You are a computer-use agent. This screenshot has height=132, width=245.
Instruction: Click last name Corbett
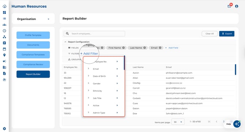pyautogui.click(x=136, y=98)
